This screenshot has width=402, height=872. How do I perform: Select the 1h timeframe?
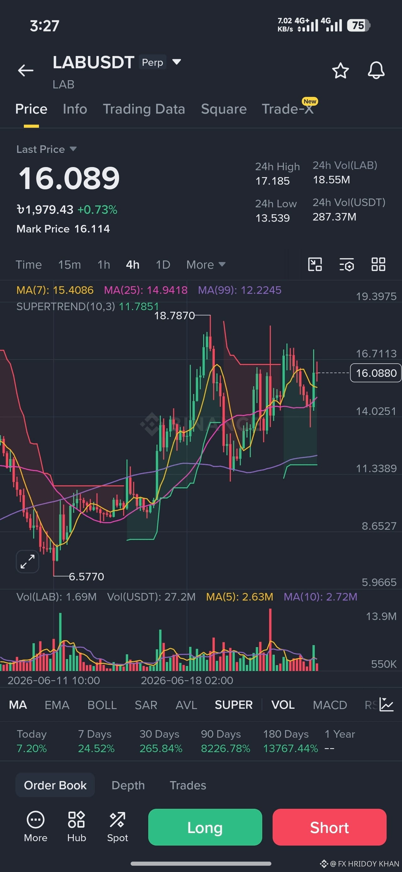click(104, 264)
